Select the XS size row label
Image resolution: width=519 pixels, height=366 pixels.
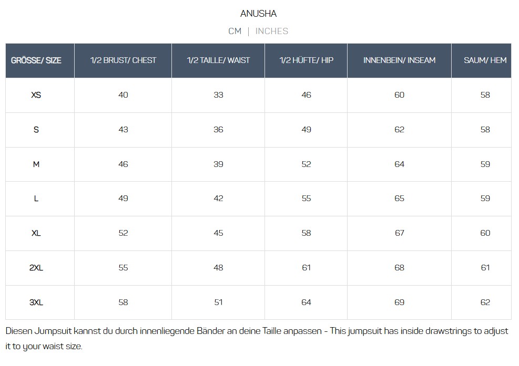pos(36,95)
